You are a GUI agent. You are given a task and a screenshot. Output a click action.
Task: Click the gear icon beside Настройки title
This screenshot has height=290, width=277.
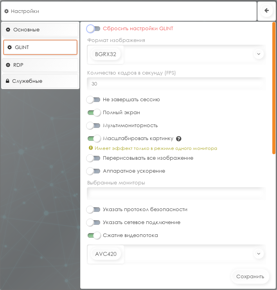pyautogui.click(x=6, y=11)
